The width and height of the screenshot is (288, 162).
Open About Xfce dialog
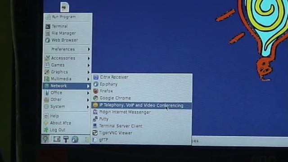click(66, 123)
